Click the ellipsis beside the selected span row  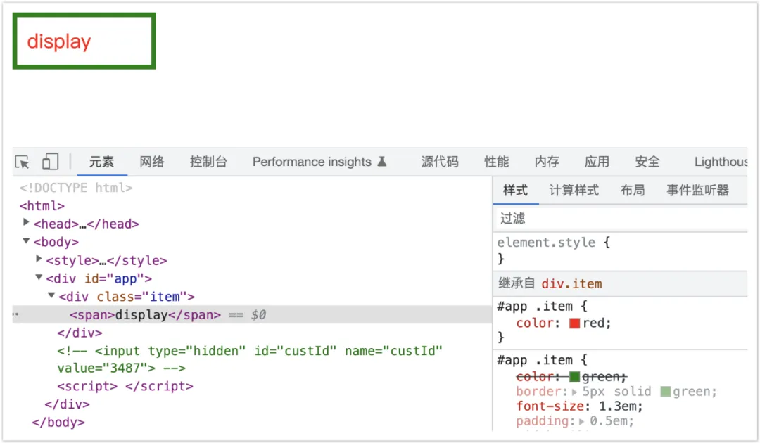click(16, 314)
